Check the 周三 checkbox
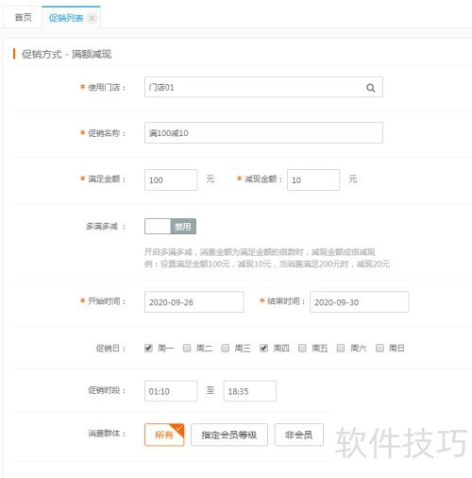This screenshot has width=472, height=478. pos(226,348)
